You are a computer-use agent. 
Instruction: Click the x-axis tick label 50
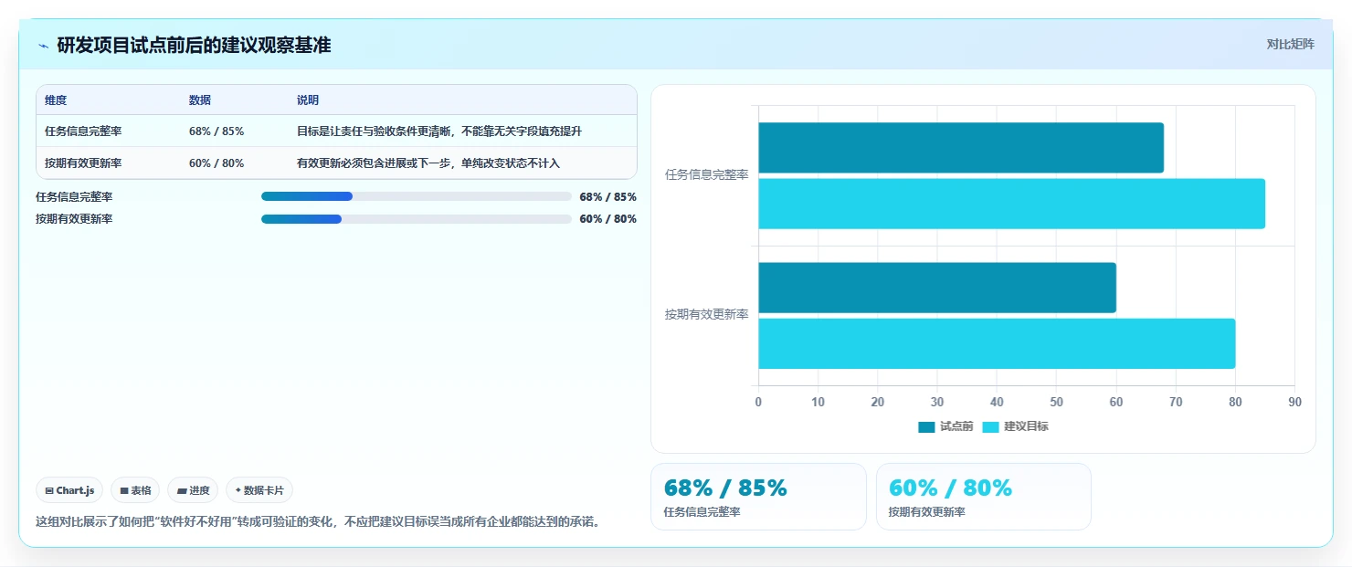click(x=1056, y=403)
